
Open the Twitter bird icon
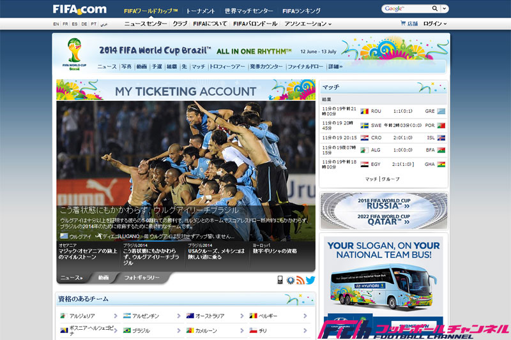(x=310, y=279)
